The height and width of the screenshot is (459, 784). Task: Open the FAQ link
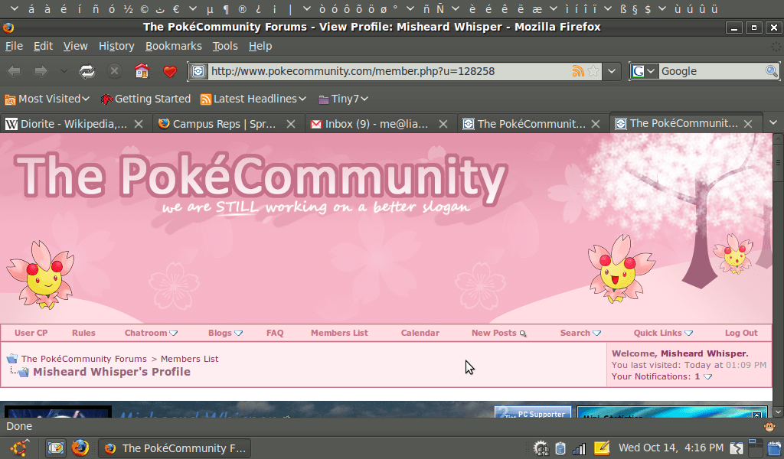pos(275,333)
